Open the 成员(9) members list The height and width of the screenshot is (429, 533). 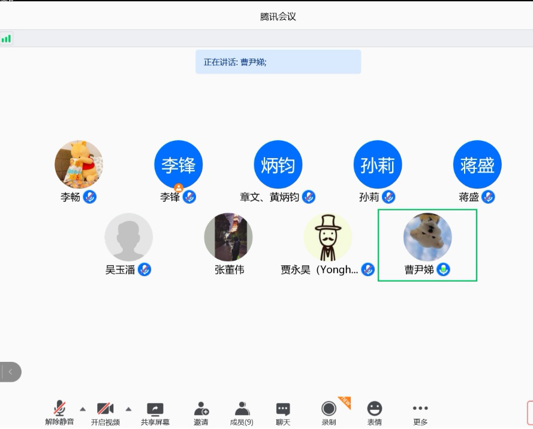click(x=242, y=412)
